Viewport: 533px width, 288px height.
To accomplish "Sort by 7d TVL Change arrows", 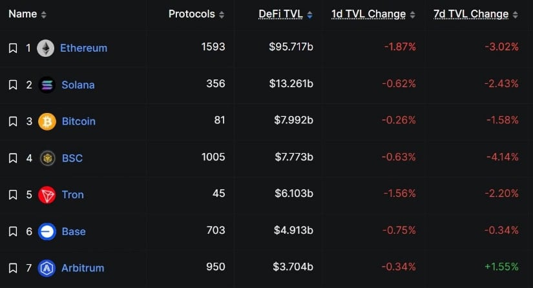I will tap(516, 15).
